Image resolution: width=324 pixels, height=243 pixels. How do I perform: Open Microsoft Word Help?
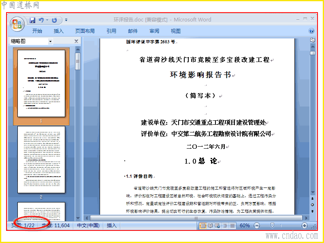click(x=311, y=31)
